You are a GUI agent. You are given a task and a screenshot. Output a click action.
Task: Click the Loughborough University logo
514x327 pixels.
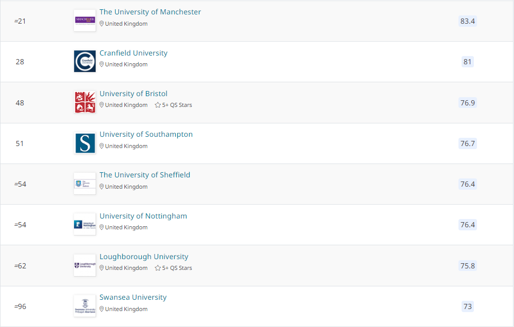pos(85,265)
